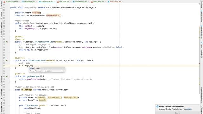Screen dimensions: 203x114
Task: Close the AdapterPage.java tab
Action: click(x=55, y=2)
